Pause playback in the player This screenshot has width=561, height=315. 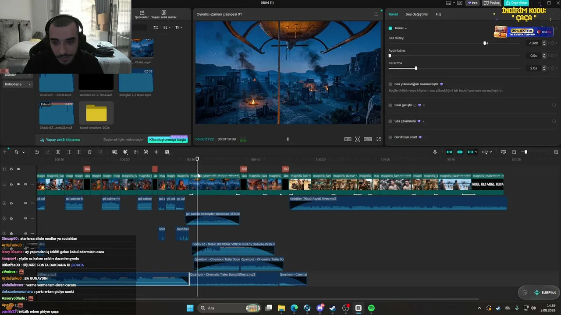click(288, 139)
